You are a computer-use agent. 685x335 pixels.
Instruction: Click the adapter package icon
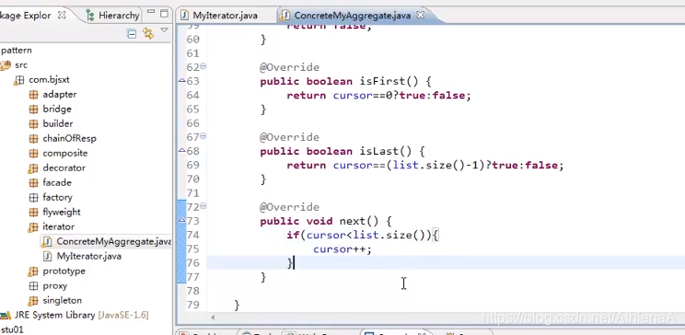[x=34, y=95]
